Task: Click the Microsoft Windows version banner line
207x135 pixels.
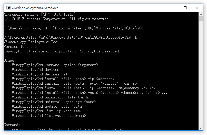Action: coord(40,14)
